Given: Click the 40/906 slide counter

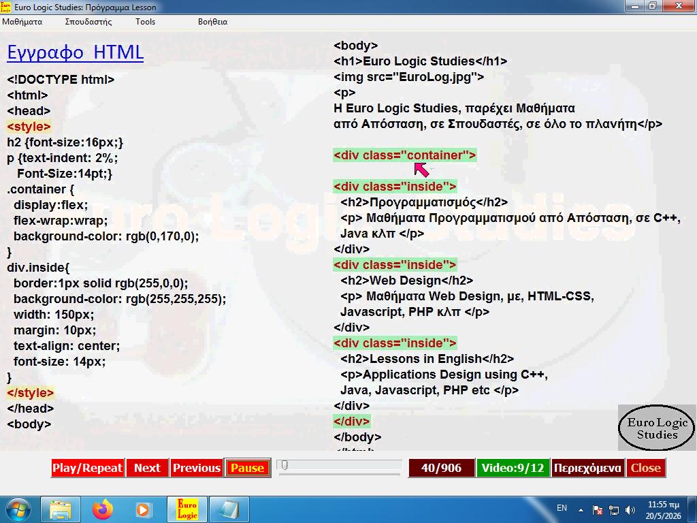Looking at the screenshot, I should (x=441, y=468).
